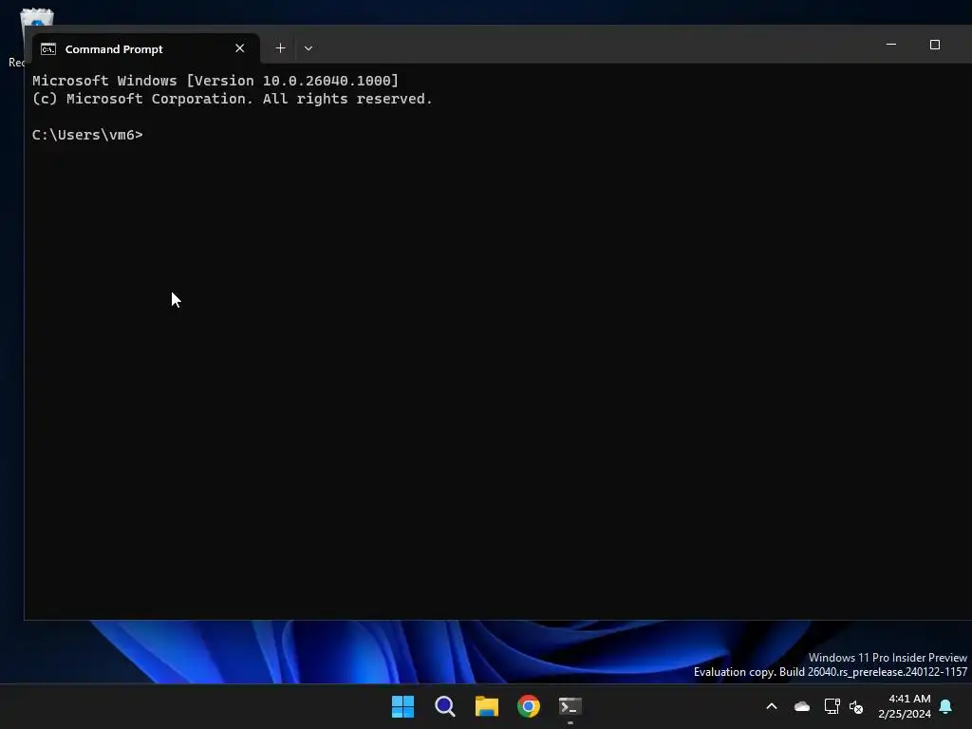This screenshot has height=729, width=972.
Task: Click the Command Prompt tab icon
Action: [x=48, y=49]
